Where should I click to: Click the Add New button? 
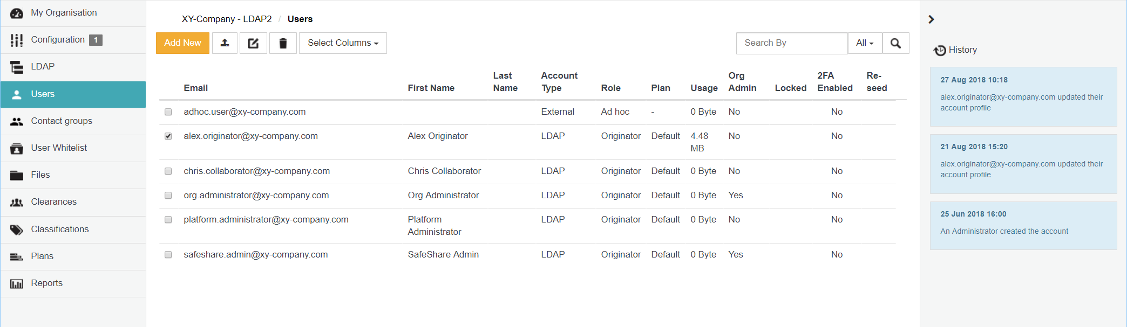[182, 43]
